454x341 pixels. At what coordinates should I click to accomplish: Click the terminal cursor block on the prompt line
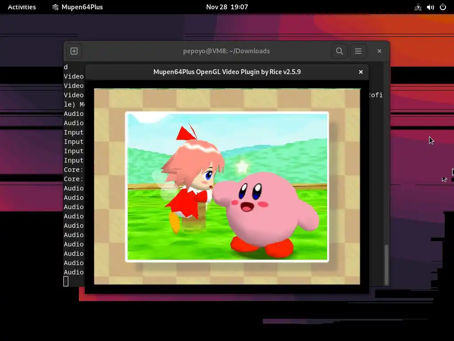point(66,281)
